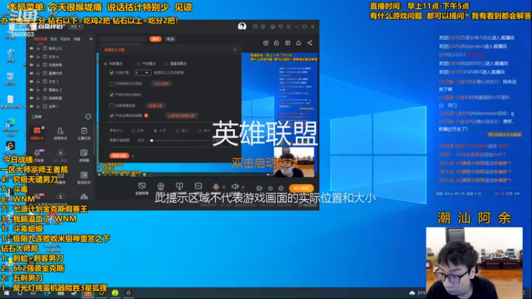Add a new scene with plus icon
Image resolution: width=532 pixels, height=299 pixels.
coord(91,39)
